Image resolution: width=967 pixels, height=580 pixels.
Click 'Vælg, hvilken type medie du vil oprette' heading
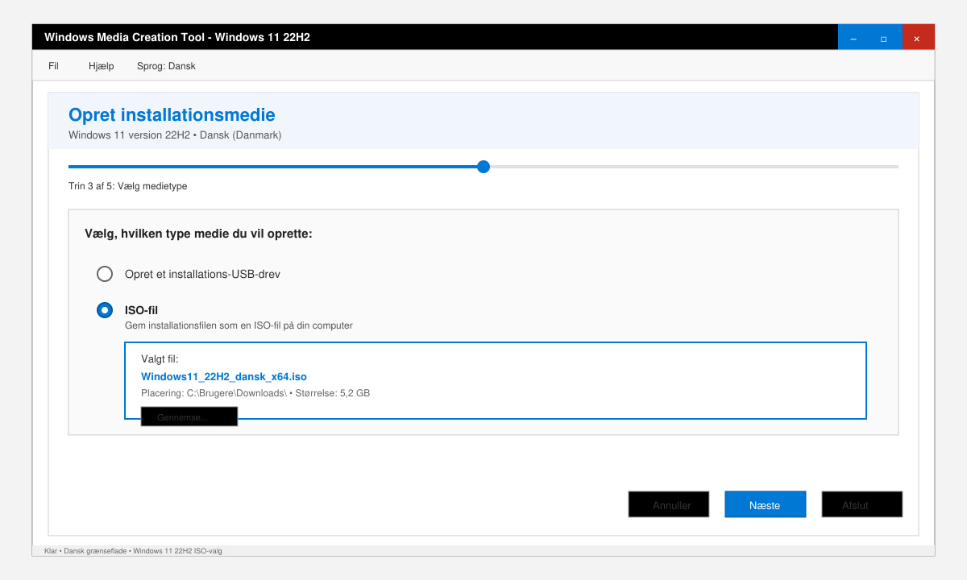pos(198,234)
